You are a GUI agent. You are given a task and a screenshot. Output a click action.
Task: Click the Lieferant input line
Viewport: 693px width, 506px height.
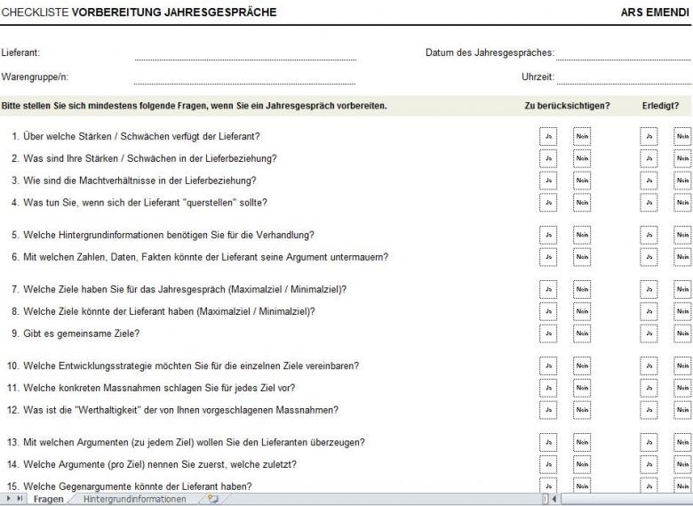[244, 53]
